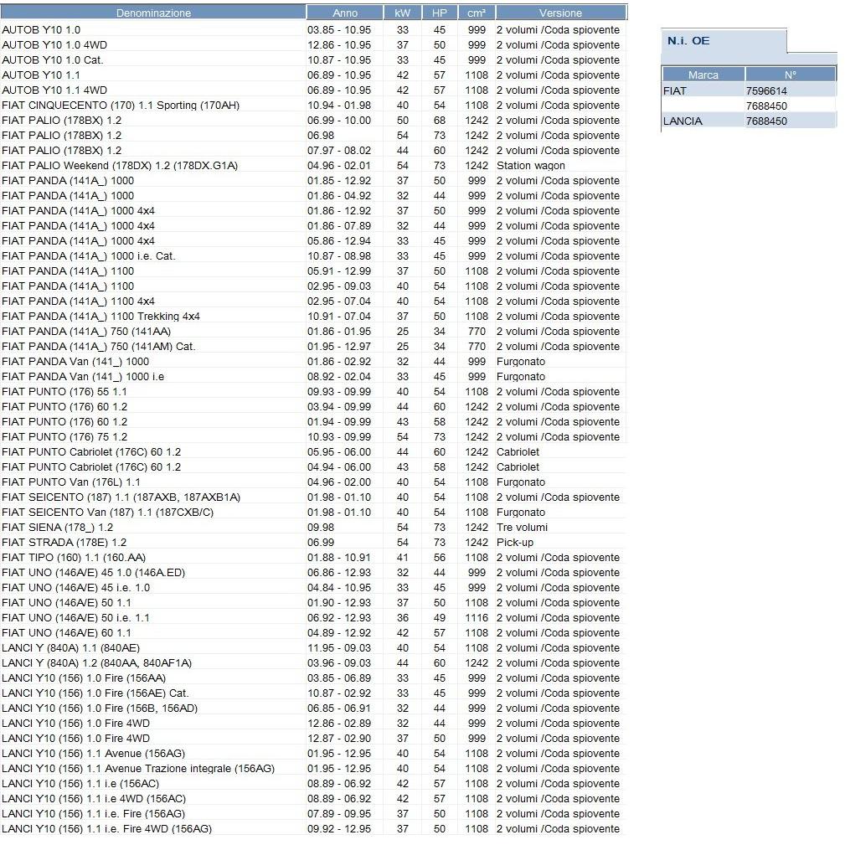Screen dimensions: 845x845
Task: Click the kW column header
Action: (403, 13)
